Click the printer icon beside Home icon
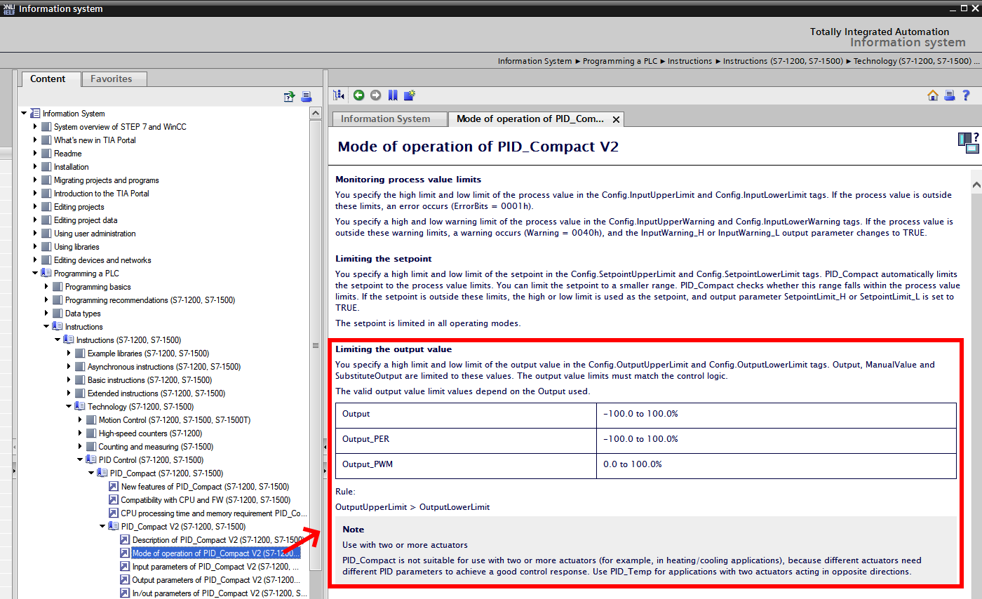The width and height of the screenshot is (982, 599). [949, 95]
